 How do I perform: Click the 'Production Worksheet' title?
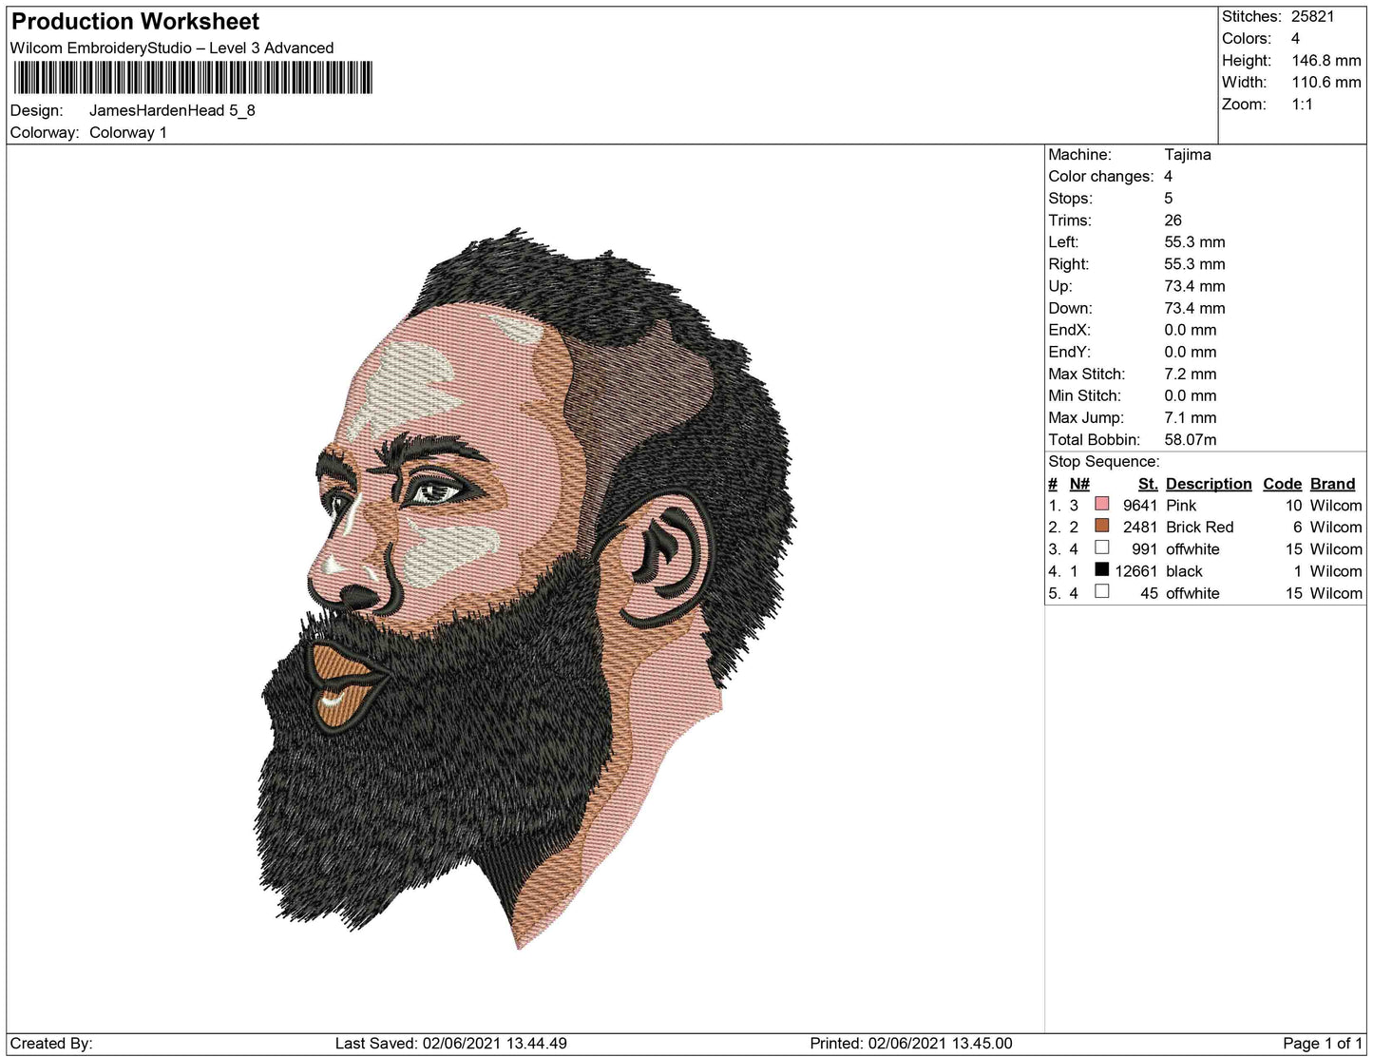coord(135,21)
